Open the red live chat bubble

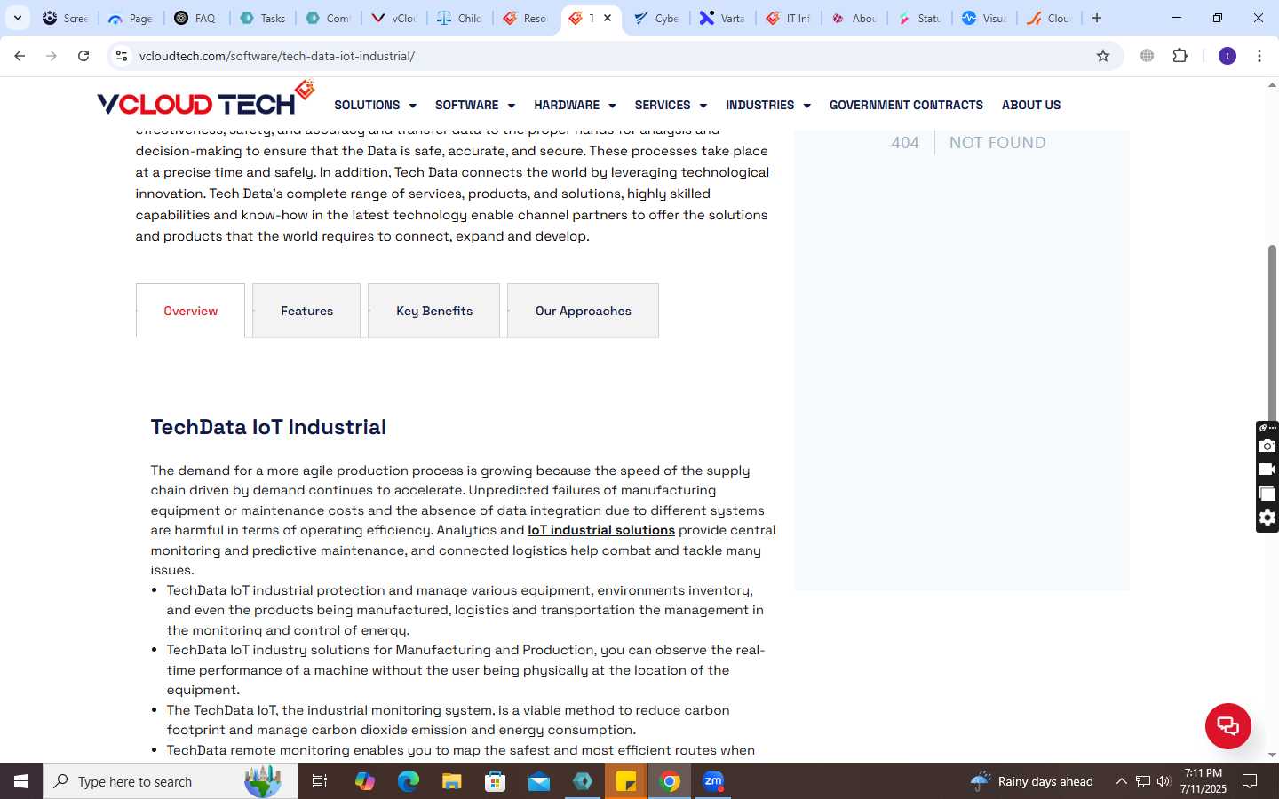pos(1227,725)
